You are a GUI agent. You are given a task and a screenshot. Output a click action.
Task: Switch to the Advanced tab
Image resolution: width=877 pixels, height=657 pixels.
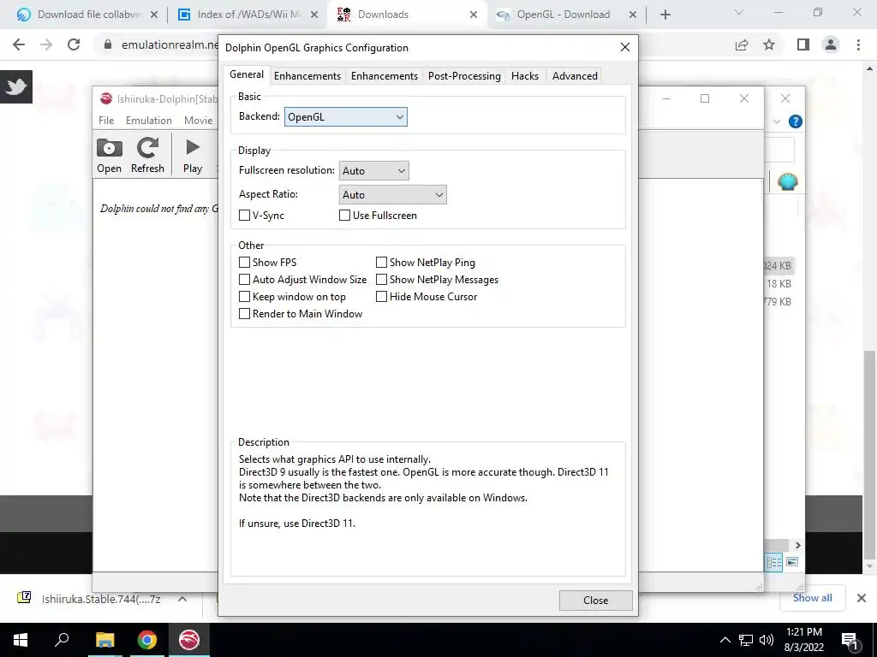coord(575,76)
